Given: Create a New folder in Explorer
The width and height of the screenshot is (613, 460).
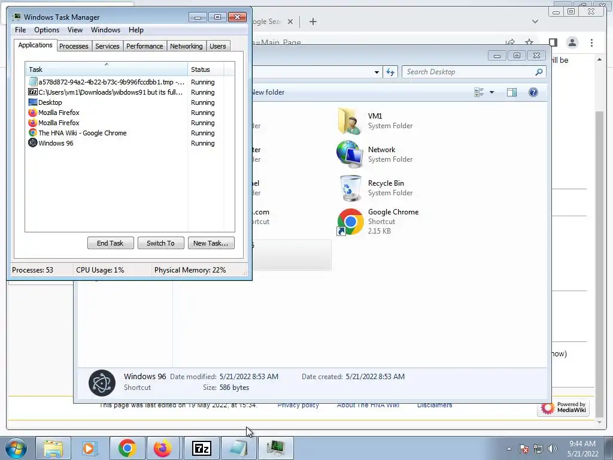Looking at the screenshot, I should tap(268, 92).
